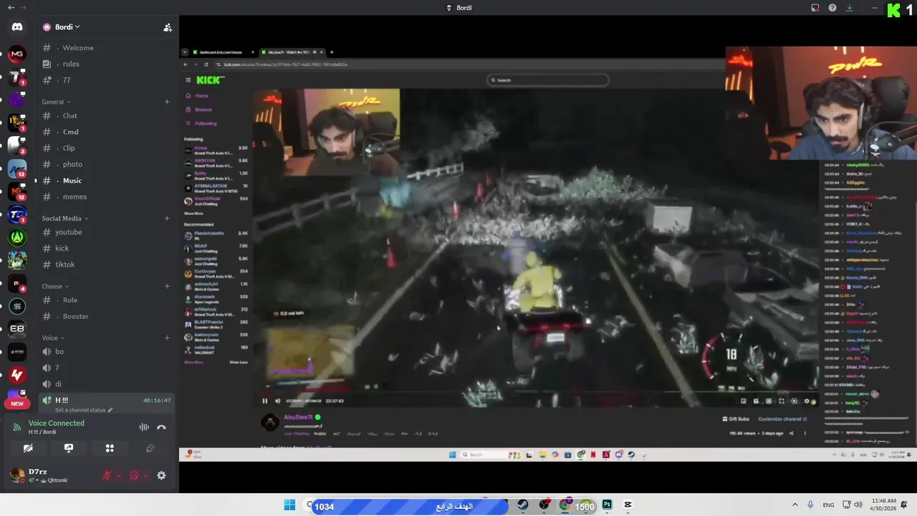The height and width of the screenshot is (516, 917).
Task: Create channel in Choose category
Action: (x=167, y=286)
